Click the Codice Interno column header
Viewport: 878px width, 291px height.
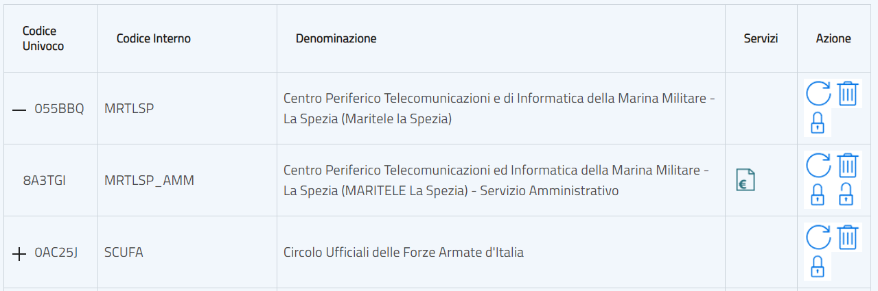tap(154, 38)
